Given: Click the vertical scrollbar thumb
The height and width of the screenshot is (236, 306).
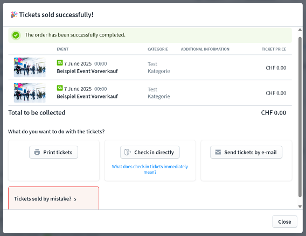Looking at the screenshot, I should click(x=300, y=117).
